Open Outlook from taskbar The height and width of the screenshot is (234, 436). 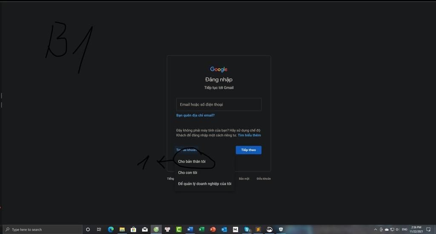click(224, 230)
